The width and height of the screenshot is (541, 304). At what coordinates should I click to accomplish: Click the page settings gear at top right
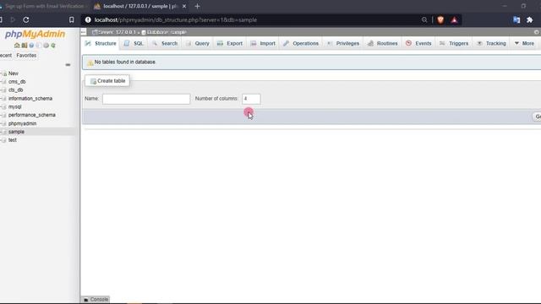537,32
